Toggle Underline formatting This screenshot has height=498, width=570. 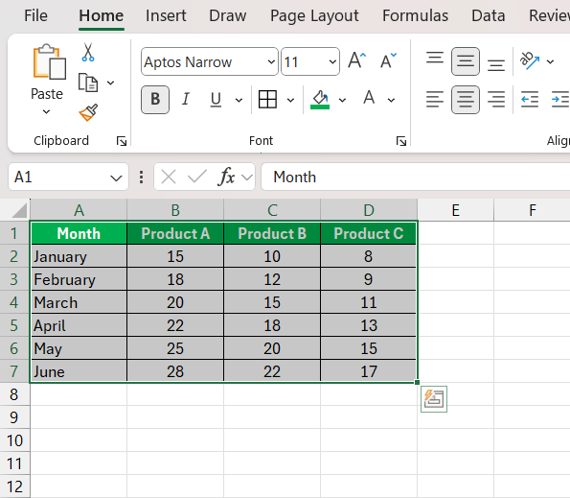coord(216,99)
